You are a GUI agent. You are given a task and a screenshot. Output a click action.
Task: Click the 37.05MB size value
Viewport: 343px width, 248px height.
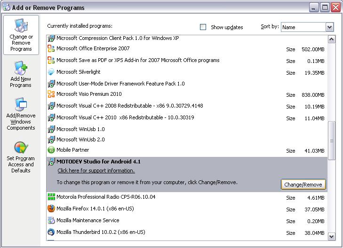coord(314,209)
